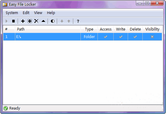The height and width of the screenshot is (114, 166).
Task: Select the E:\ path cell
Action: (x=48, y=37)
